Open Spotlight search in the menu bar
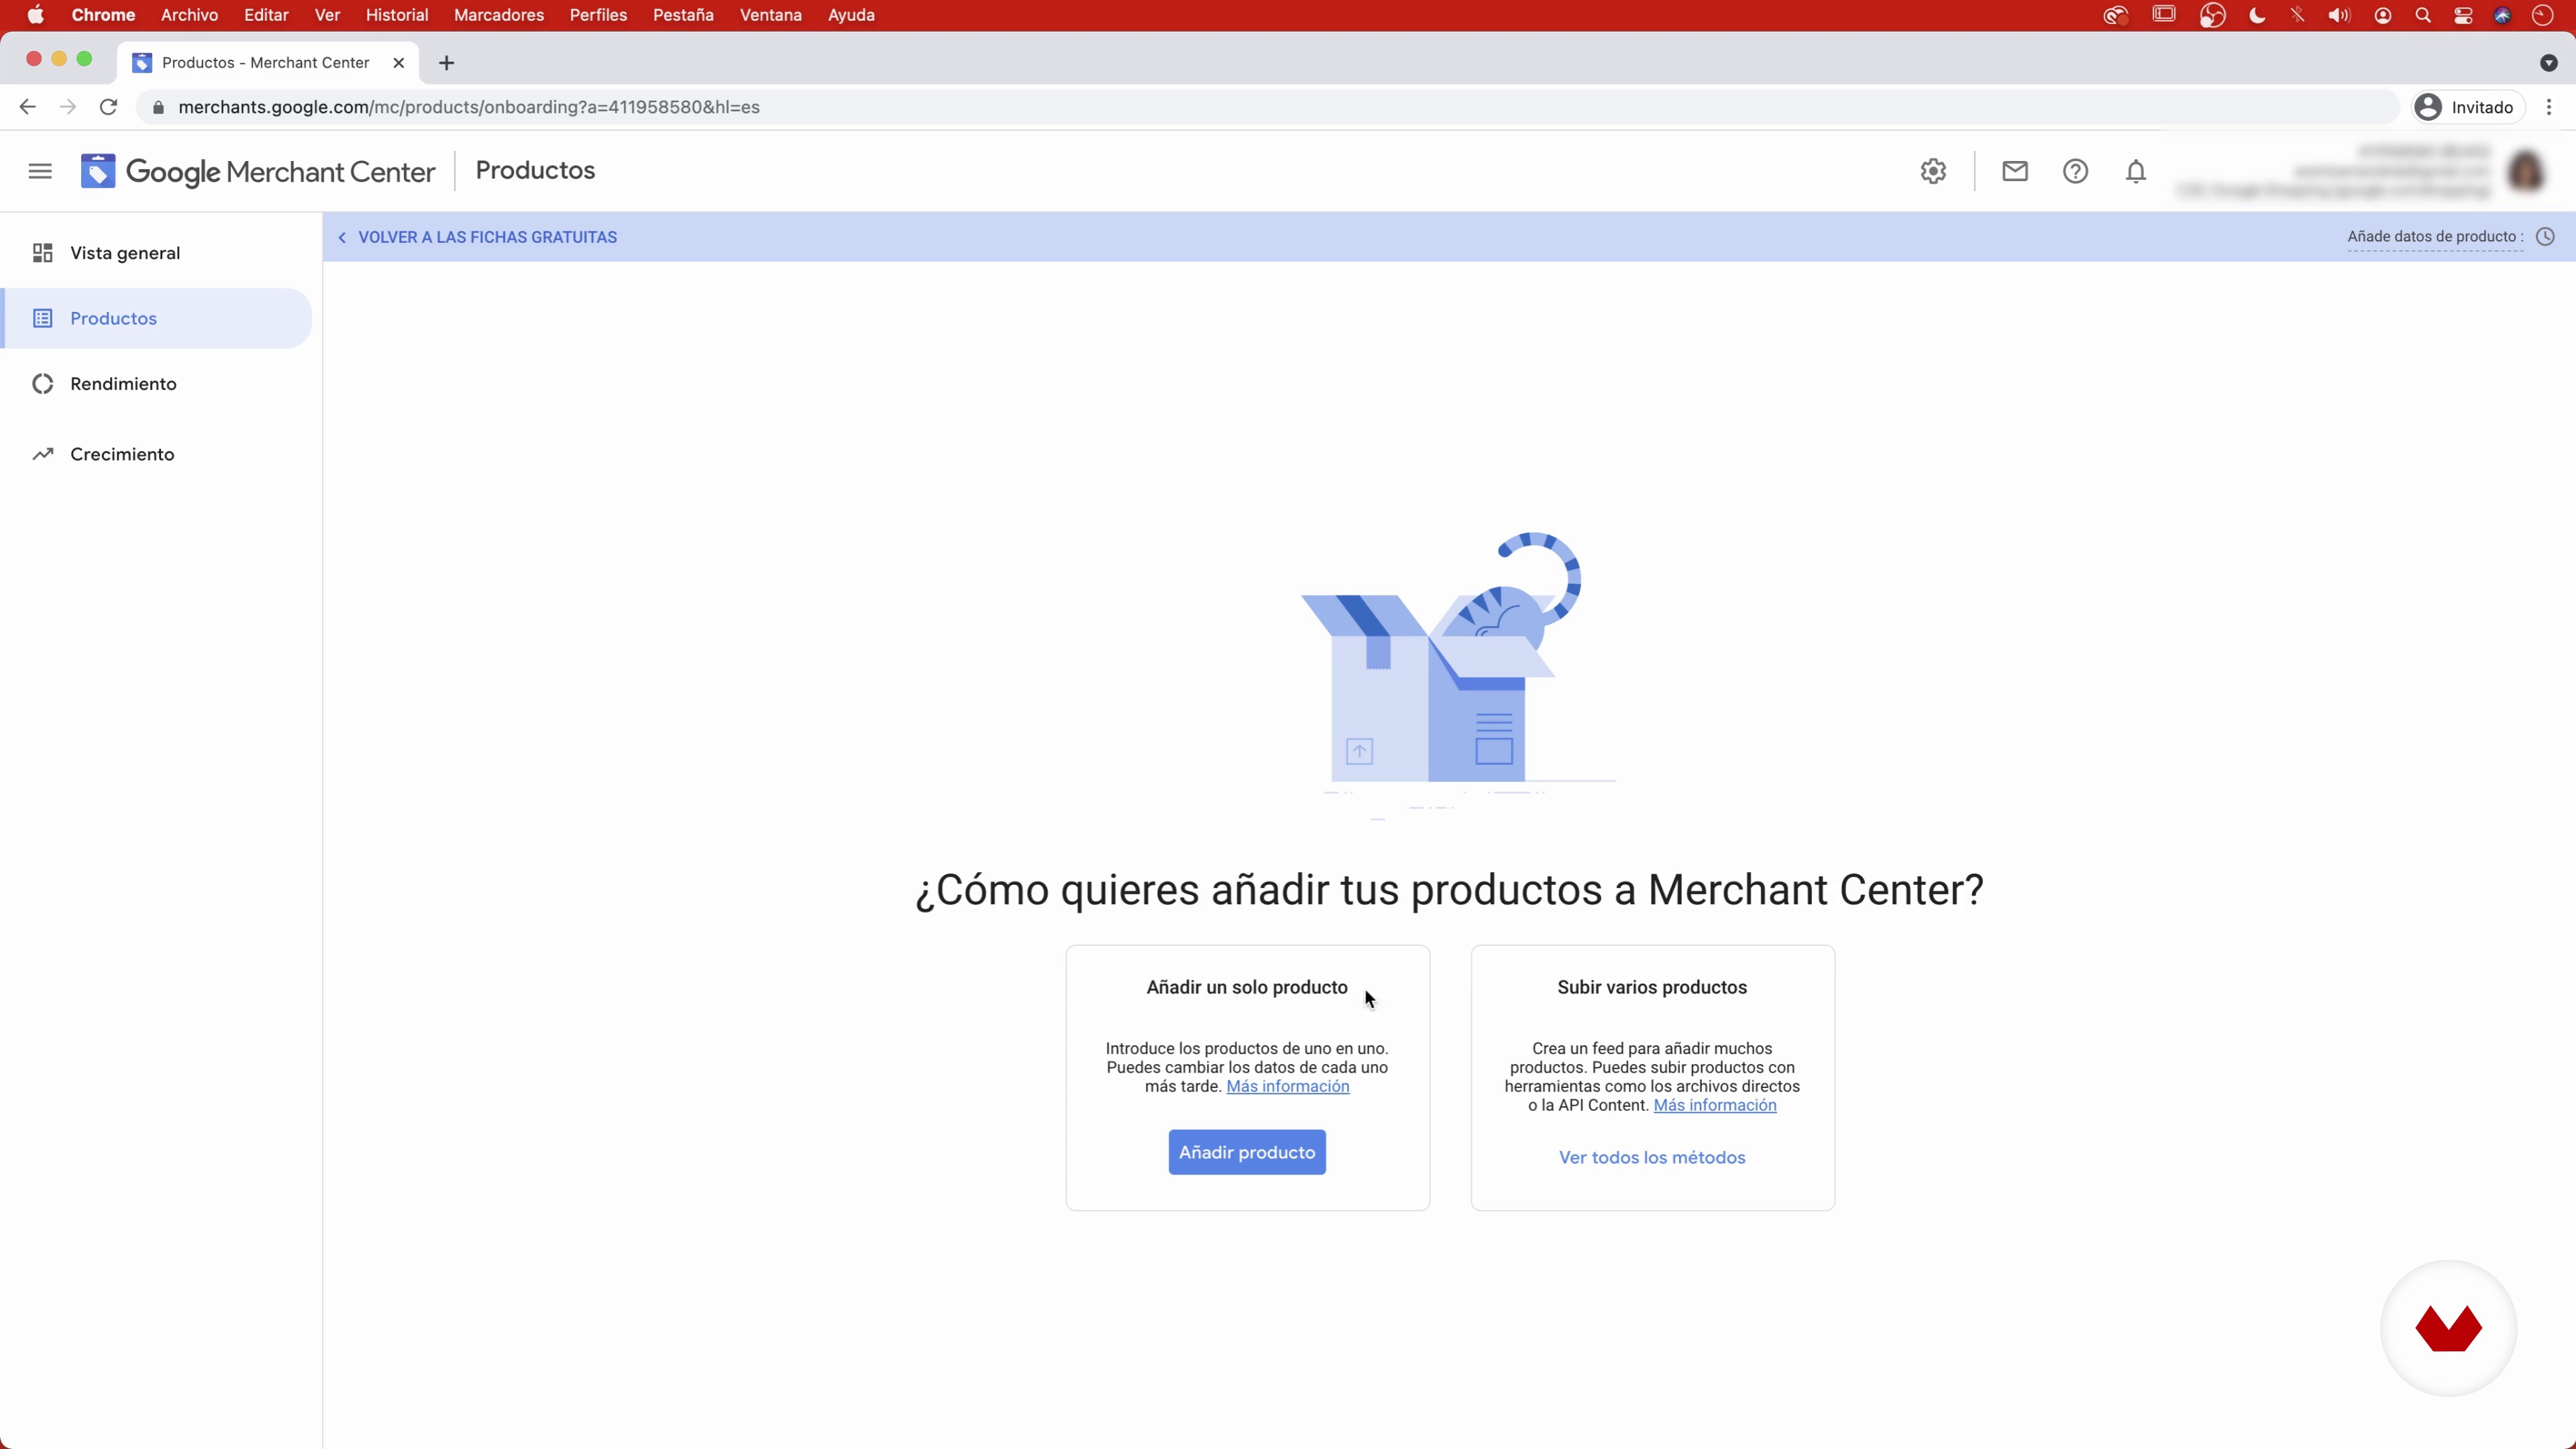The image size is (2576, 1449). point(2422,15)
